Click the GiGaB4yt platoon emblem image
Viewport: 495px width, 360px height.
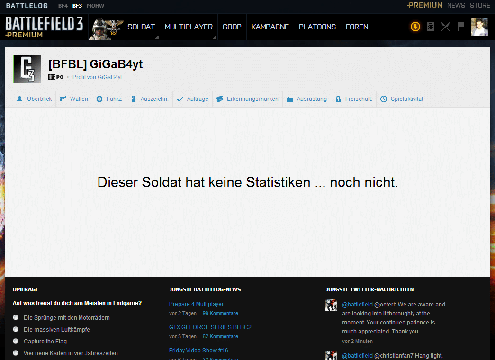tap(27, 69)
